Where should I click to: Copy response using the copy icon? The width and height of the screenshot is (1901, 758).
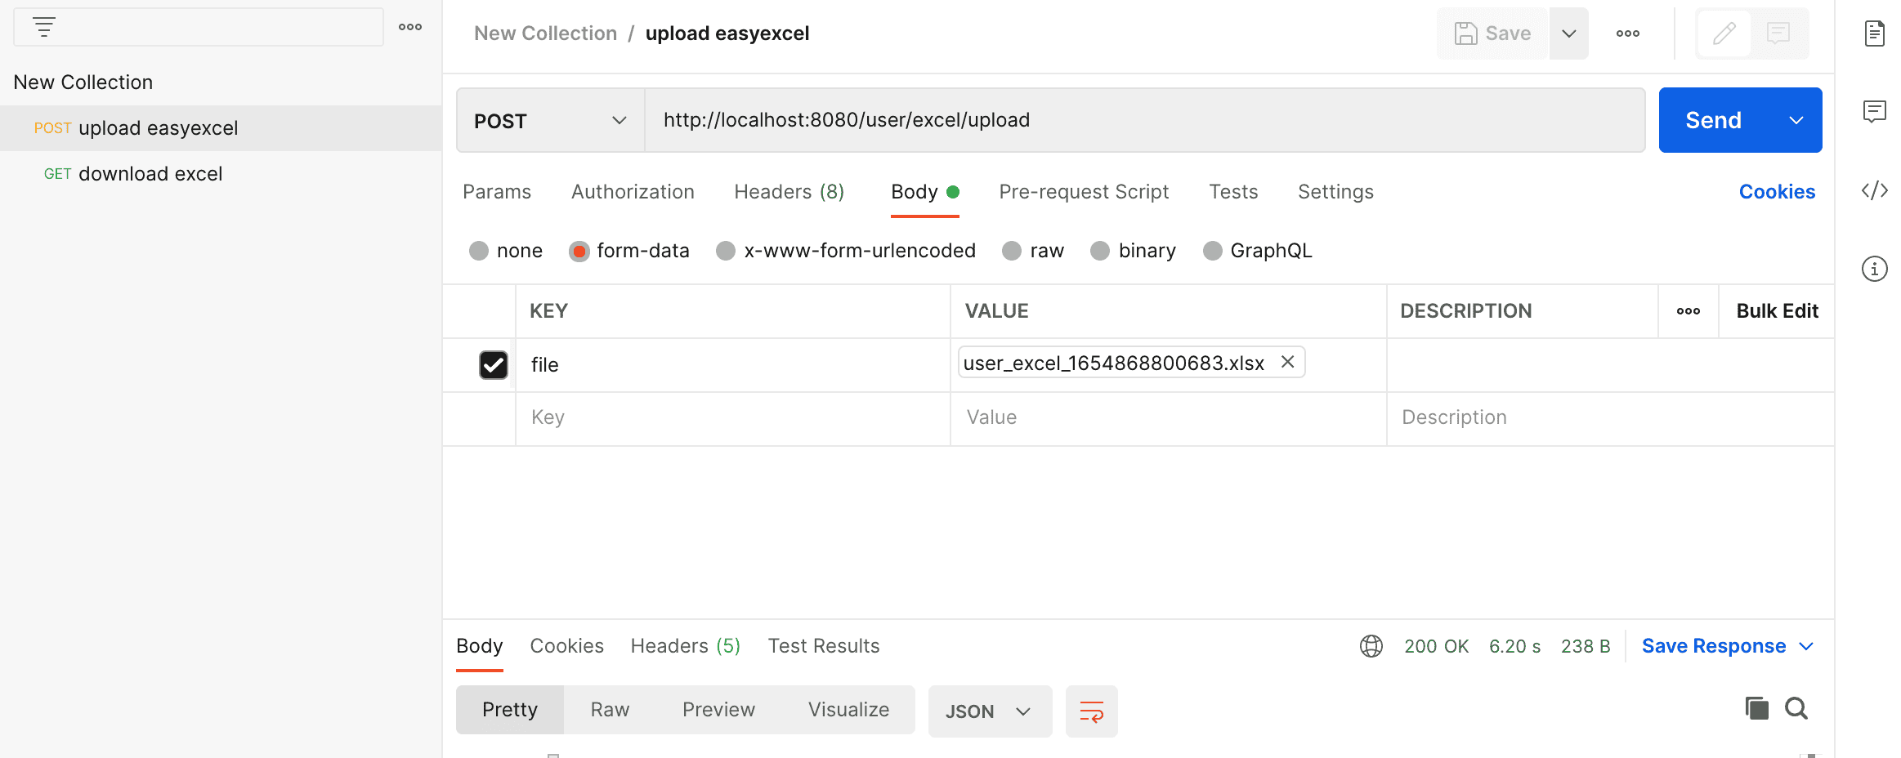[x=1756, y=708]
